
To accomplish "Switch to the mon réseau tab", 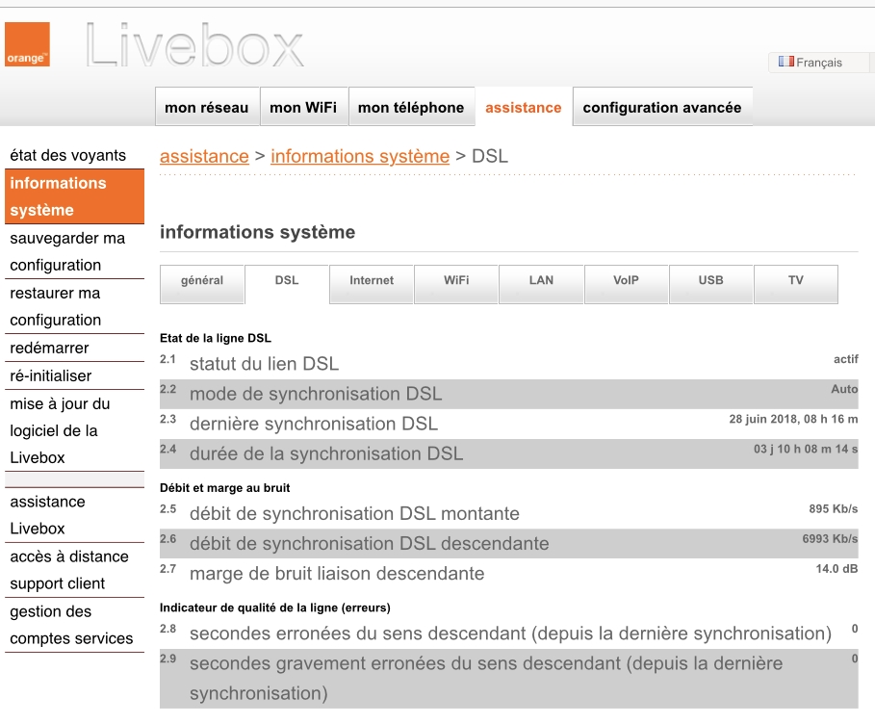I will [x=207, y=107].
